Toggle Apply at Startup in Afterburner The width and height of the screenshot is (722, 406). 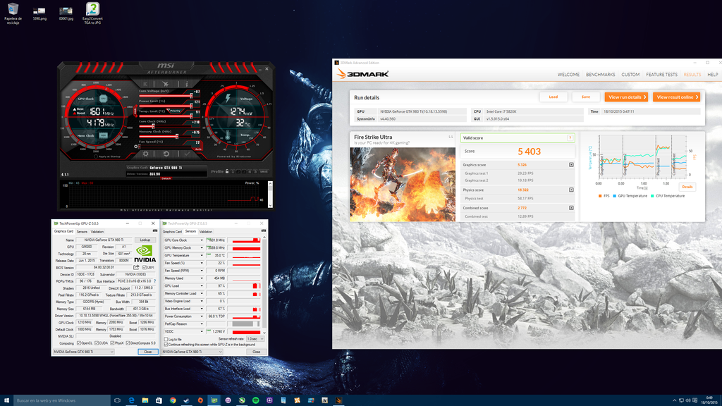(x=96, y=156)
